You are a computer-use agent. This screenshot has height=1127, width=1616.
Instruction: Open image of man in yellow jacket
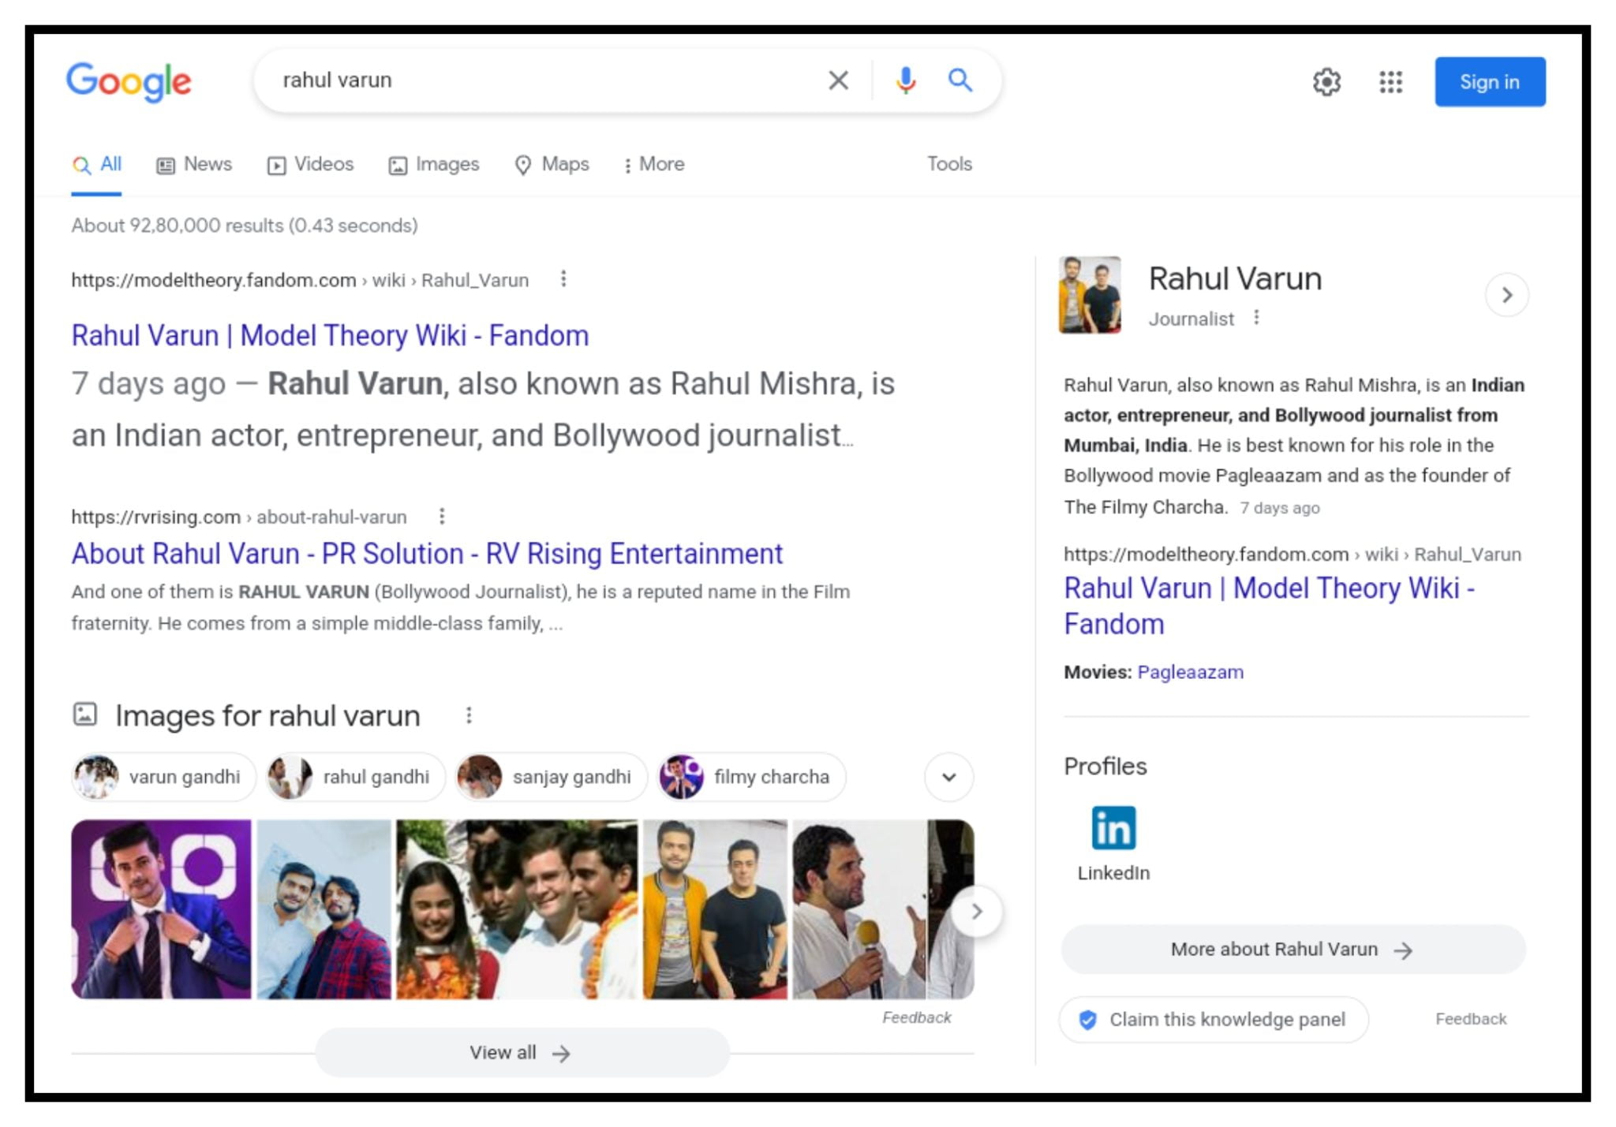coord(715,909)
